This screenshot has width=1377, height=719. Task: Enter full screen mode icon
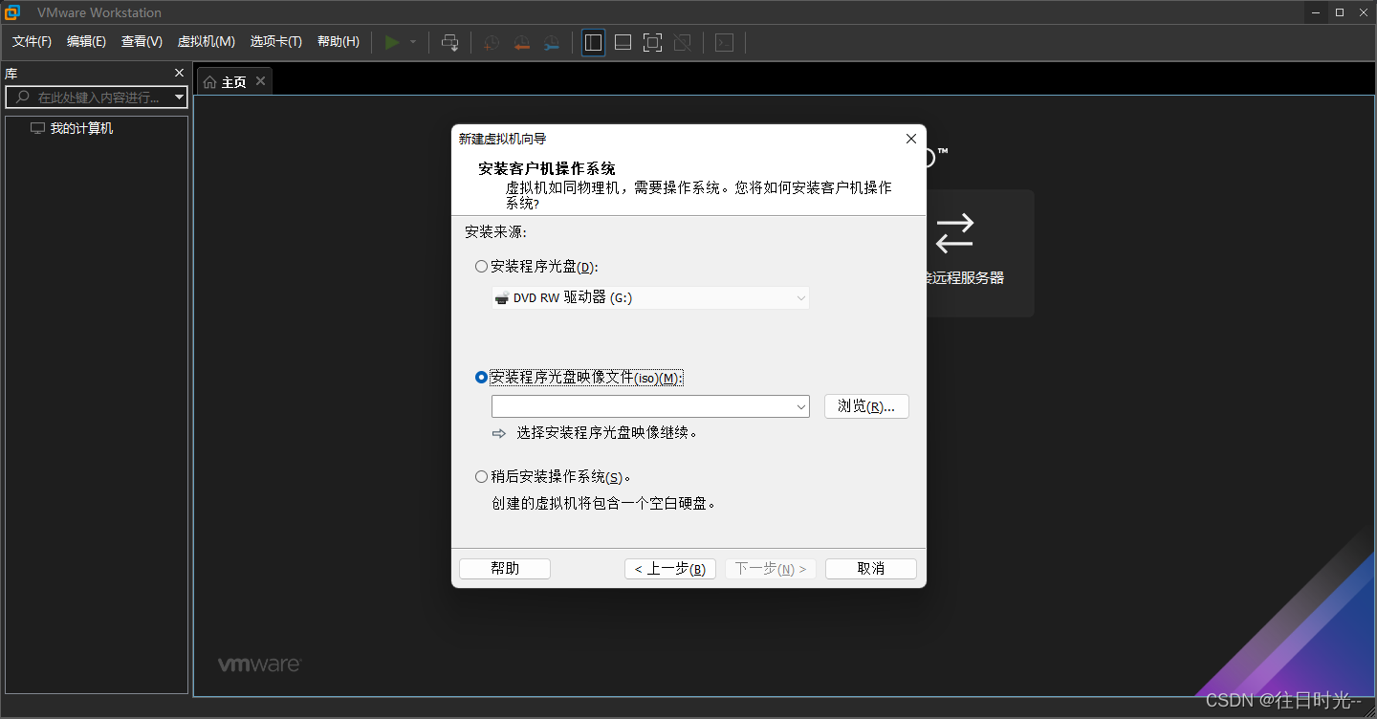tap(652, 42)
